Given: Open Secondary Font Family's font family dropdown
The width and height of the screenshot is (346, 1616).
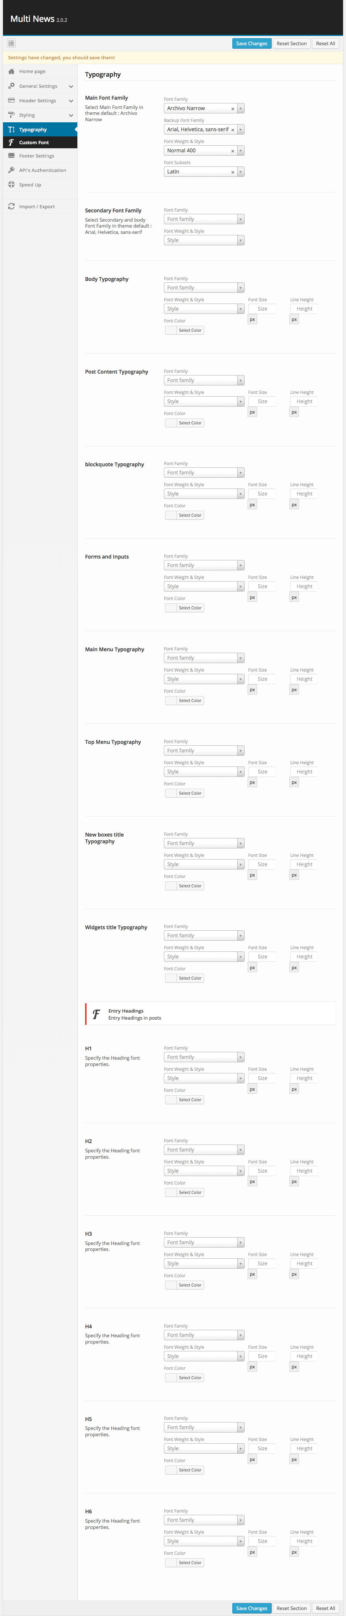Looking at the screenshot, I should 241,219.
